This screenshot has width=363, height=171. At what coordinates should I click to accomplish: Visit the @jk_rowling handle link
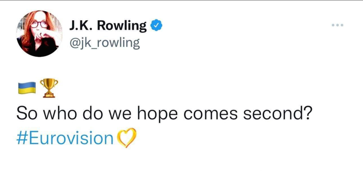point(103,43)
